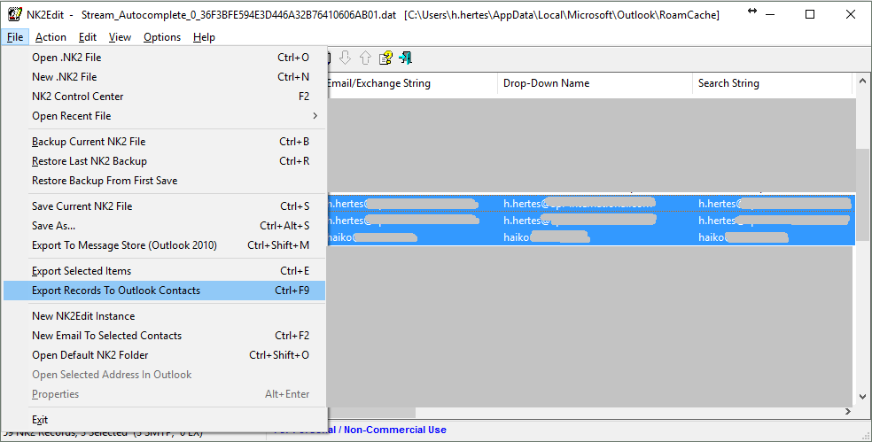The height and width of the screenshot is (442, 872).
Task: Sort by the Drop-Down Name column header
Action: pos(595,83)
